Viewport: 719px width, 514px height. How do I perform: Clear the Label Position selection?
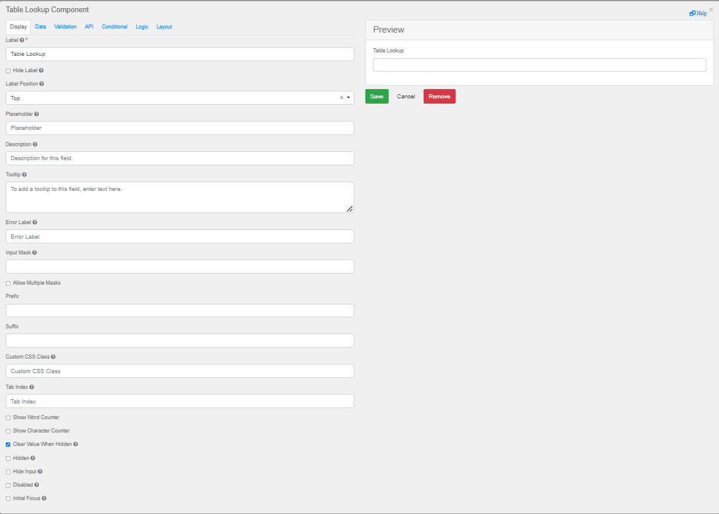click(x=341, y=97)
